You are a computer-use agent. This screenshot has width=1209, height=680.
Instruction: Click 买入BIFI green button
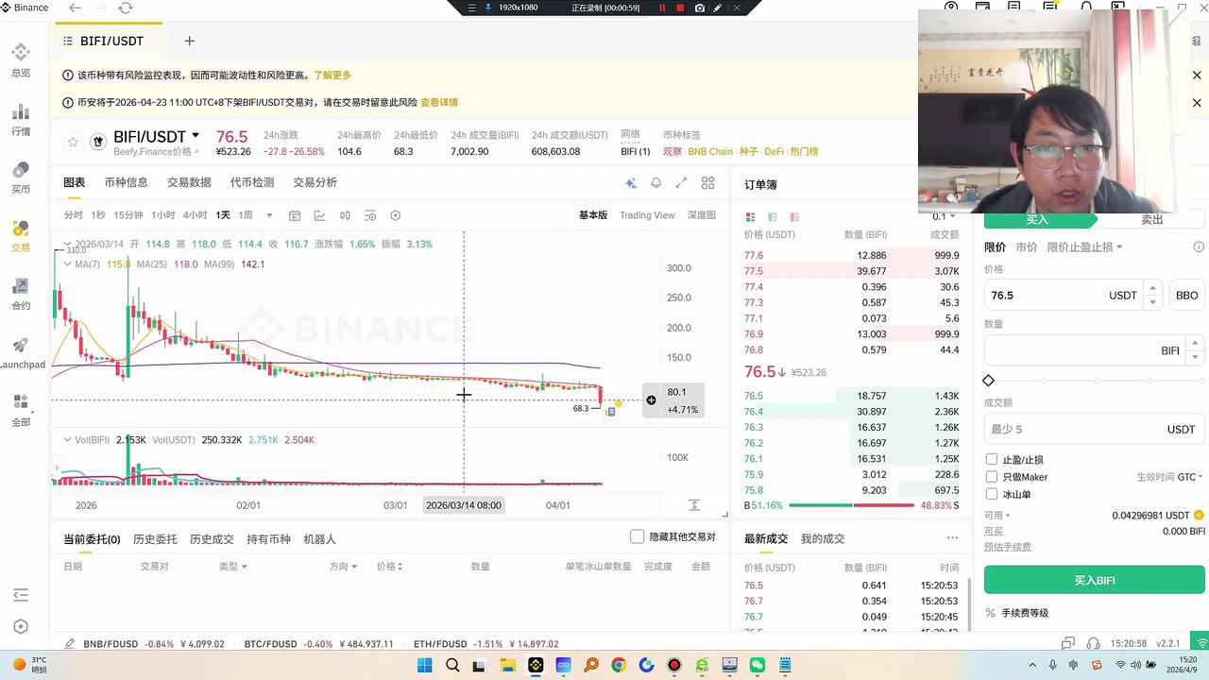pos(1095,580)
